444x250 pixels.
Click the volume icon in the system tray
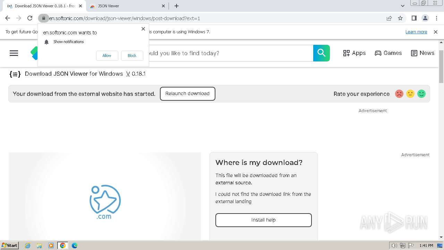click(x=394, y=245)
